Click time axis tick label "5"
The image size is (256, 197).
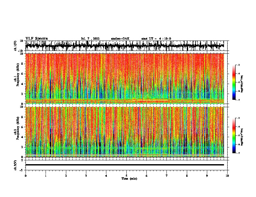pyautogui.click(x=126, y=175)
